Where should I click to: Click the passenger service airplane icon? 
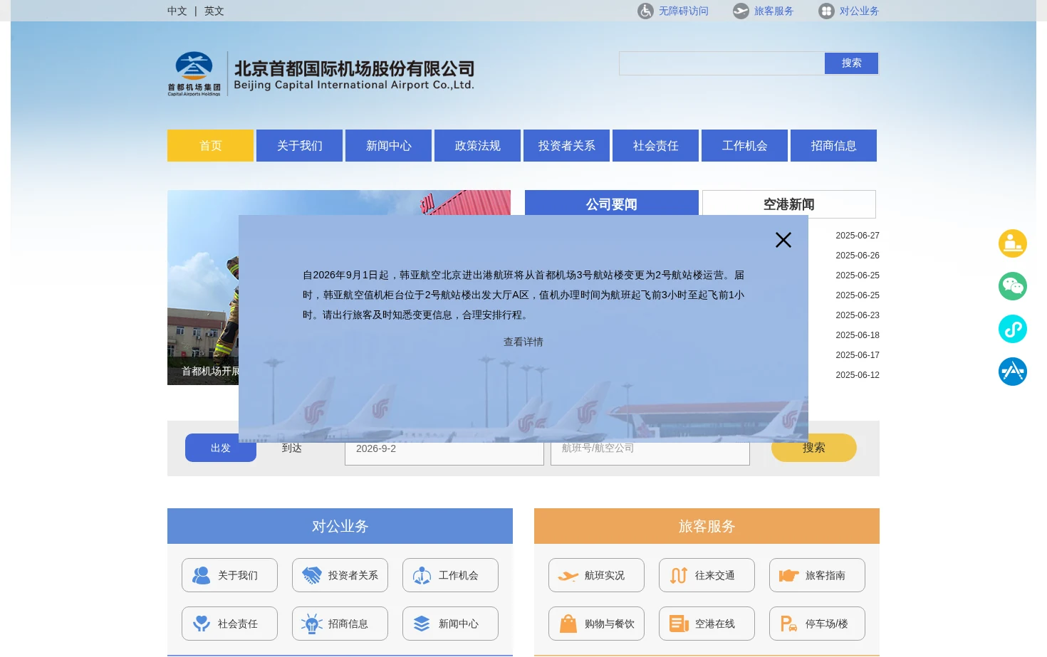(x=741, y=11)
